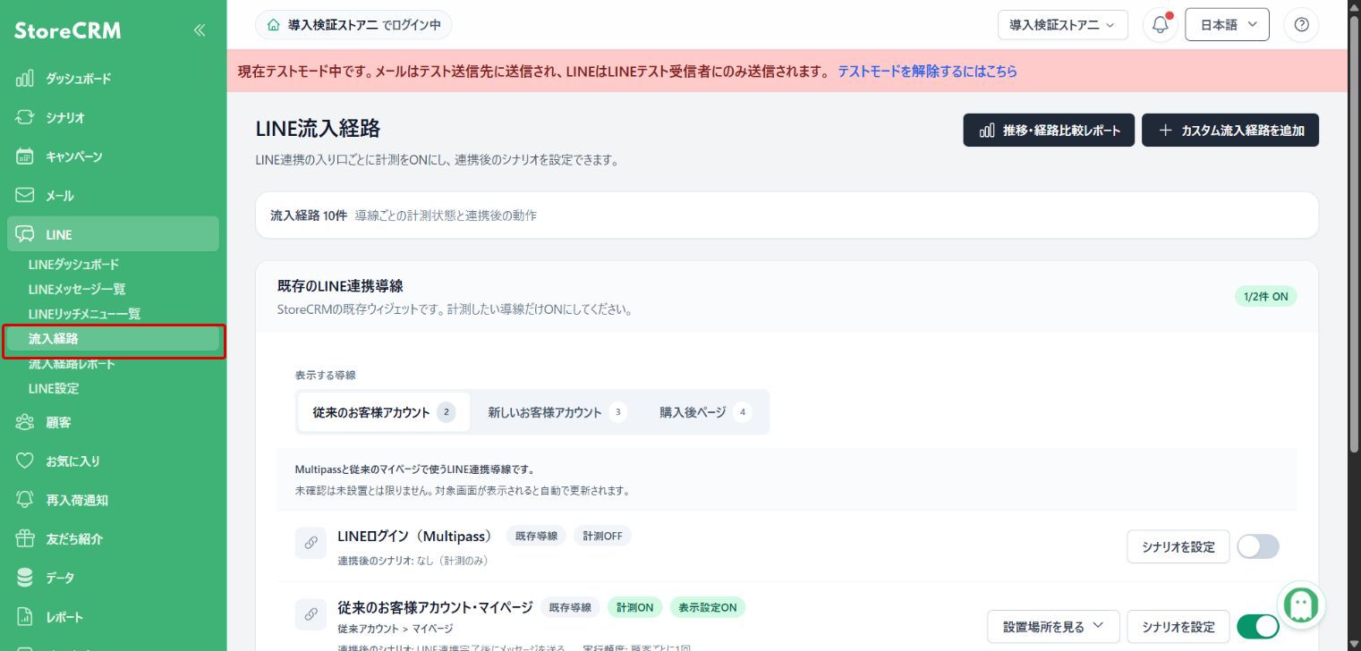Click the 計測OFF tag on LINEログイン row

(x=602, y=536)
